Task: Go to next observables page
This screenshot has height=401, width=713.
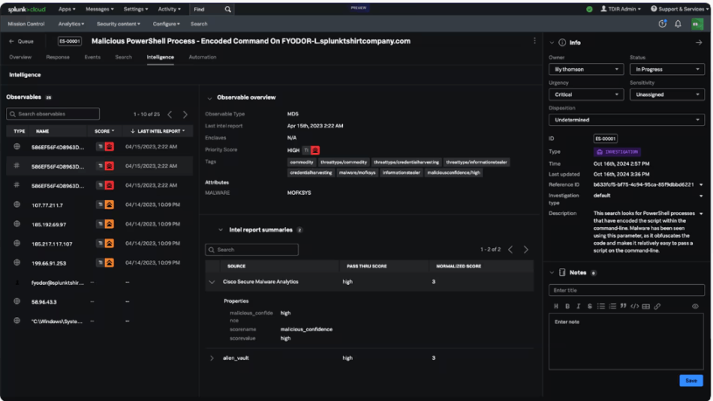Action: click(185, 114)
